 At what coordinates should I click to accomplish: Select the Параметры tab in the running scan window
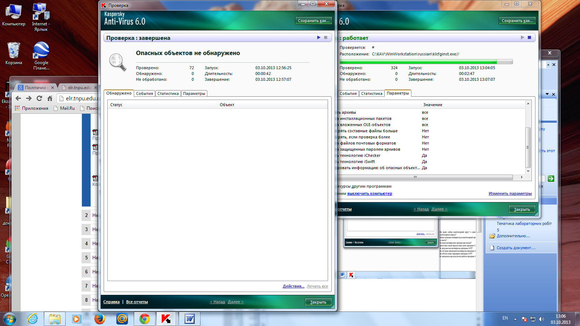pyautogui.click(x=398, y=93)
